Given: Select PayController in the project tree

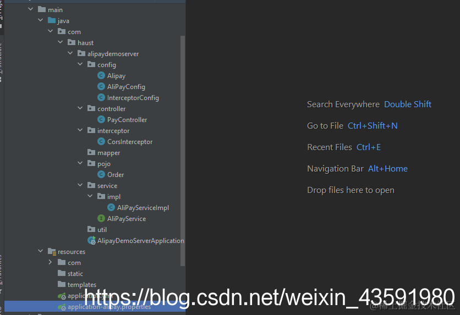Looking at the screenshot, I should coord(127,120).
